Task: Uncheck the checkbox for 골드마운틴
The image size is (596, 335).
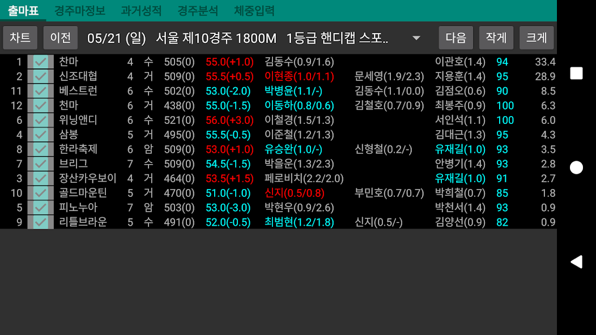Action: [x=40, y=194]
